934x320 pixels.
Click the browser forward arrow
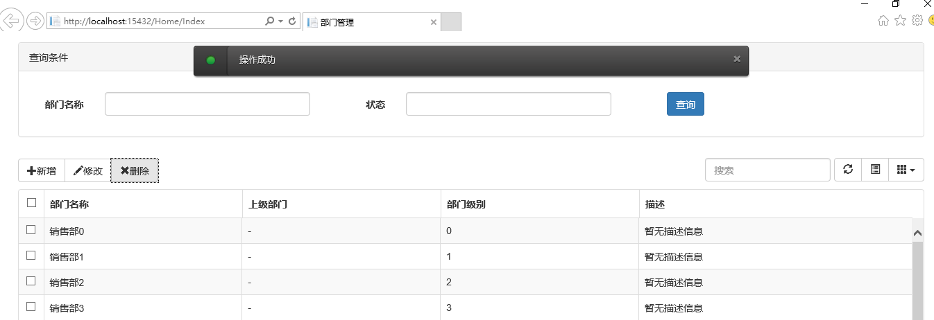coord(35,21)
